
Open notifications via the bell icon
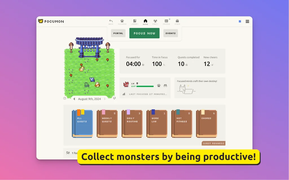coord(240,21)
